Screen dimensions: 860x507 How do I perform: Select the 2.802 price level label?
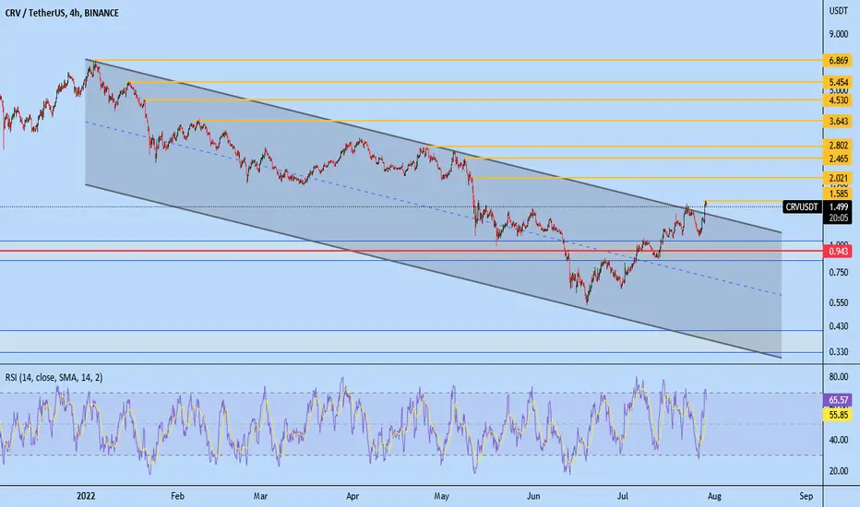(839, 147)
